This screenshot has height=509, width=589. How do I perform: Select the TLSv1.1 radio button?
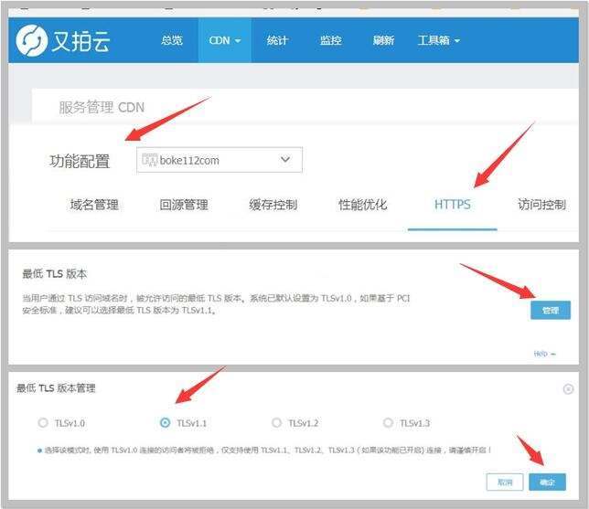[165, 423]
